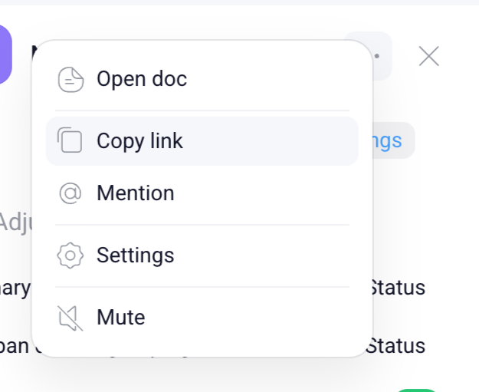Click the crossed-out speaker Mute icon

point(71,318)
